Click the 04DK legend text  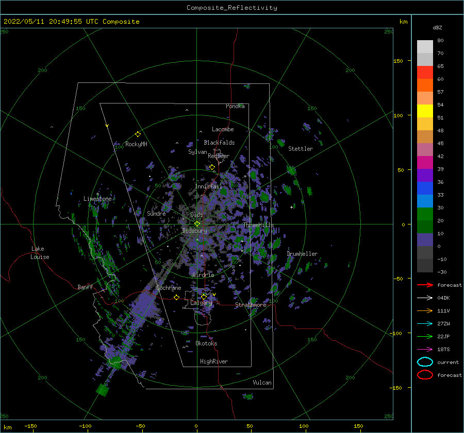[x=443, y=298]
